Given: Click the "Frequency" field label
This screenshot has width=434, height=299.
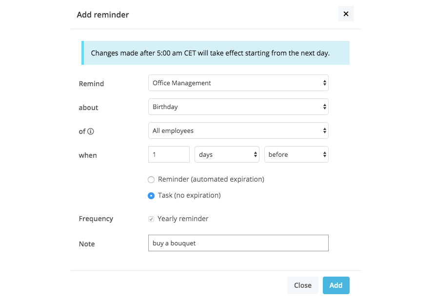Looking at the screenshot, I should 96,219.
